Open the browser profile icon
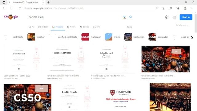 (x=185, y=8)
